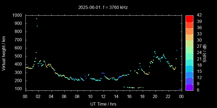
Task: Click the 'Virtual height / km' axis label
Action: [x=4, y=53]
